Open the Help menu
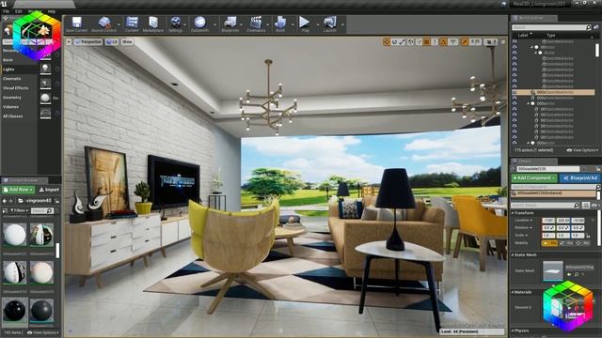Image resolution: width=602 pixels, height=338 pixels. tap(51, 11)
